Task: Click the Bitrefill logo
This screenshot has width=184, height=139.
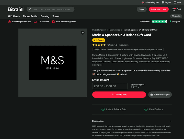Action: click(16, 9)
